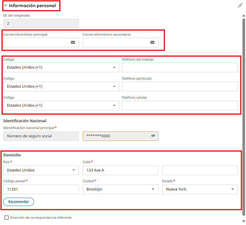Click the Código postal field
Screen dimensions: 246x225
coord(41,189)
